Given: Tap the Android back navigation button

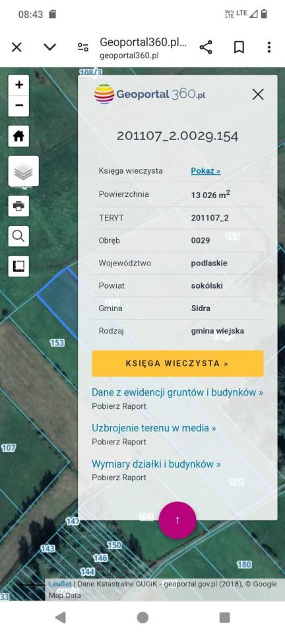Looking at the screenshot, I should (x=61, y=617).
